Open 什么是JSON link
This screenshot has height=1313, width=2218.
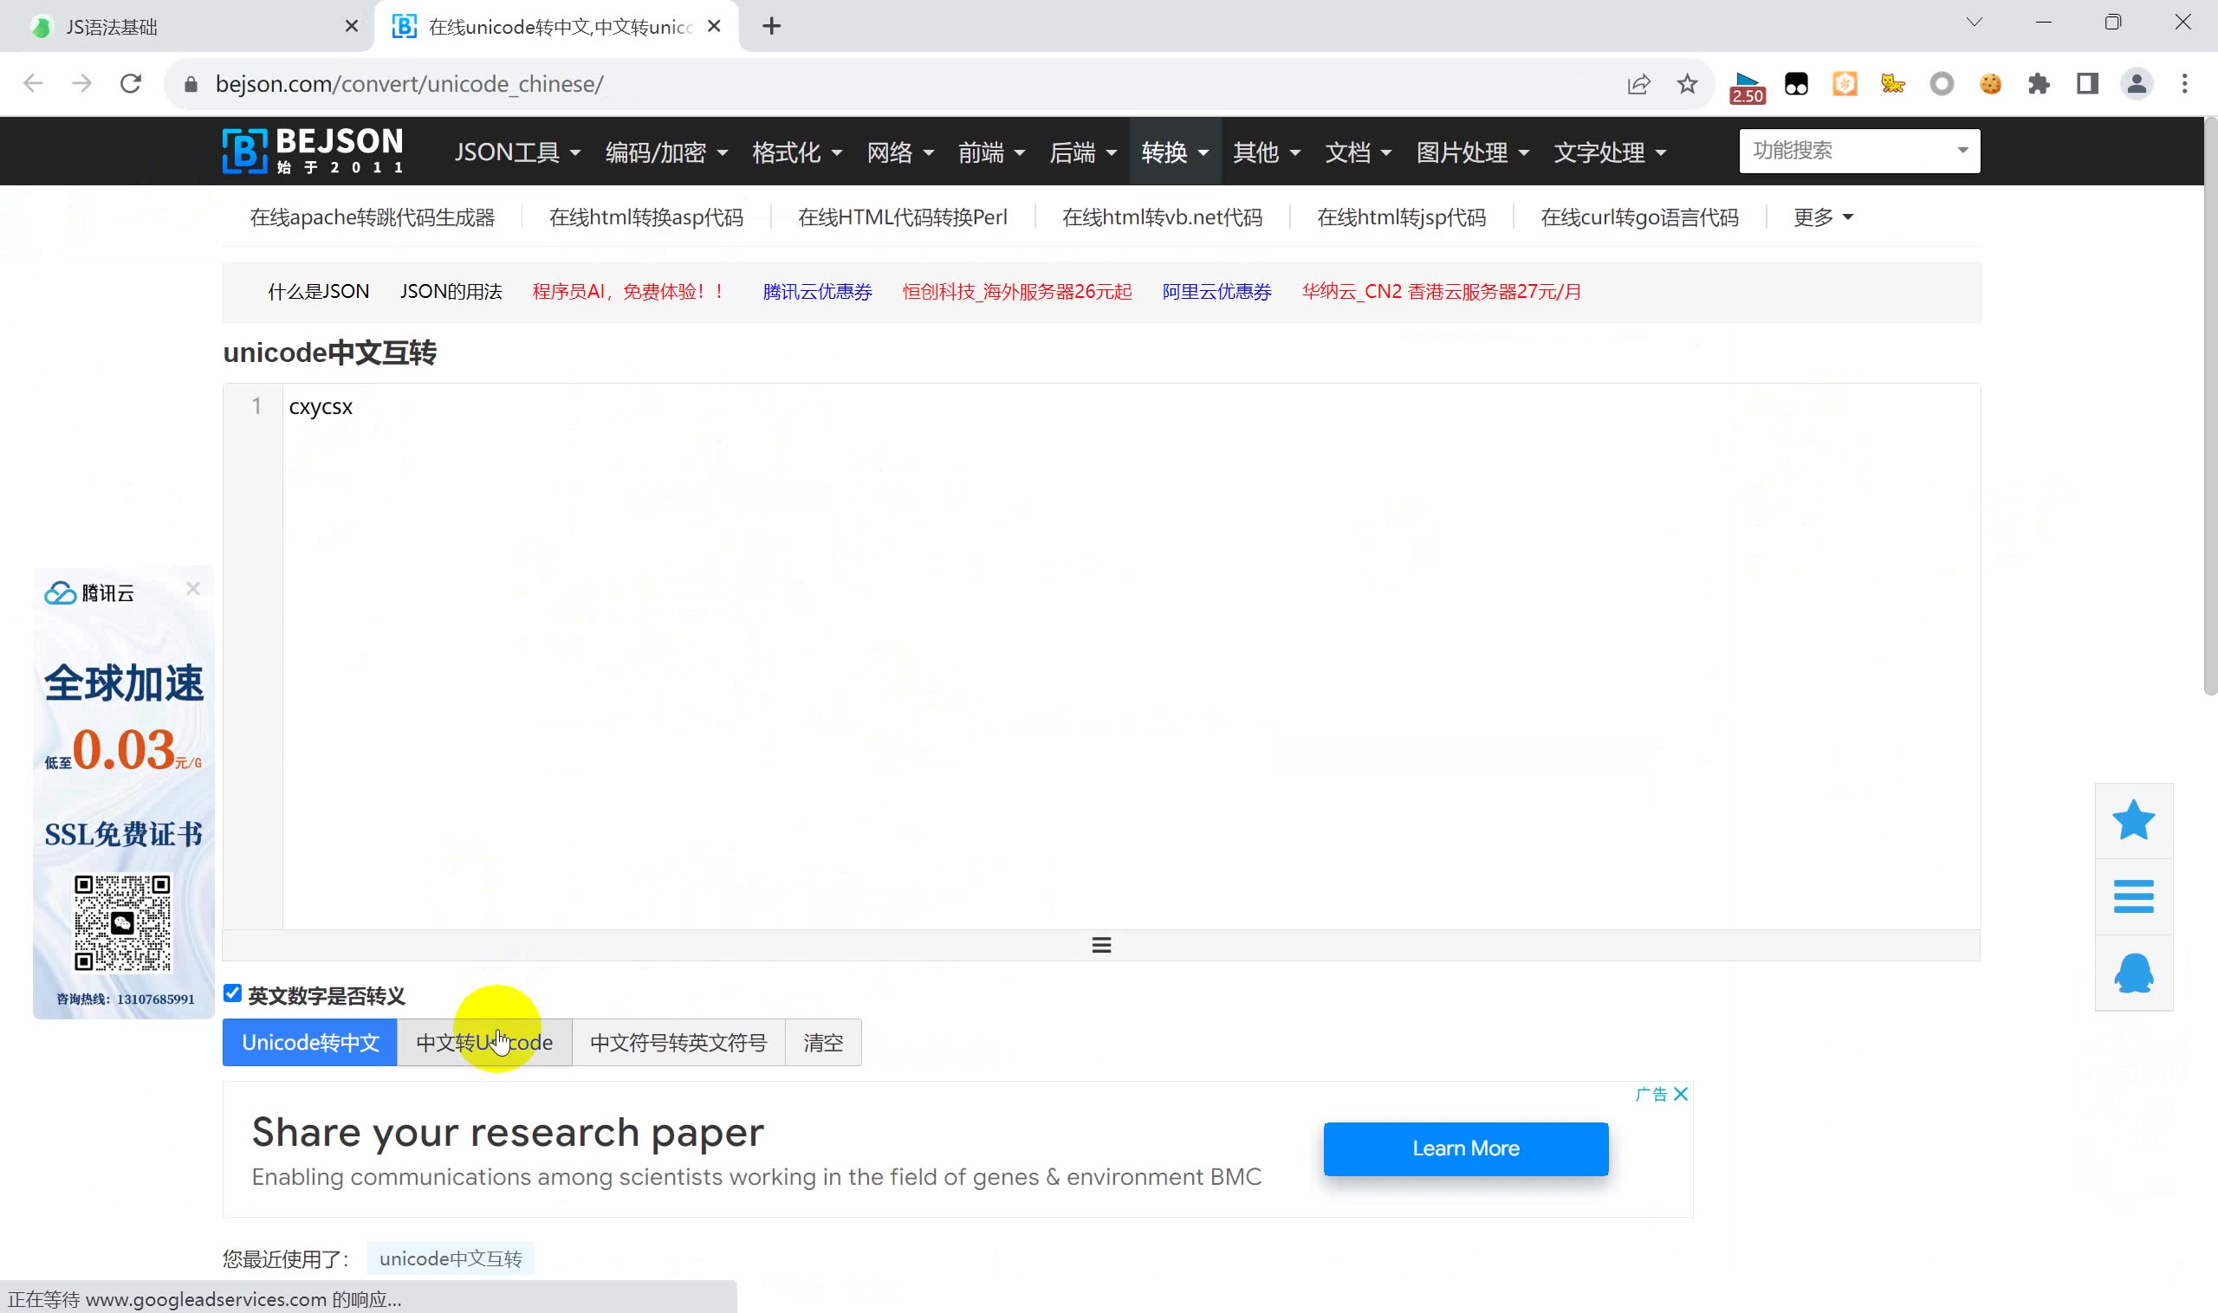(319, 292)
